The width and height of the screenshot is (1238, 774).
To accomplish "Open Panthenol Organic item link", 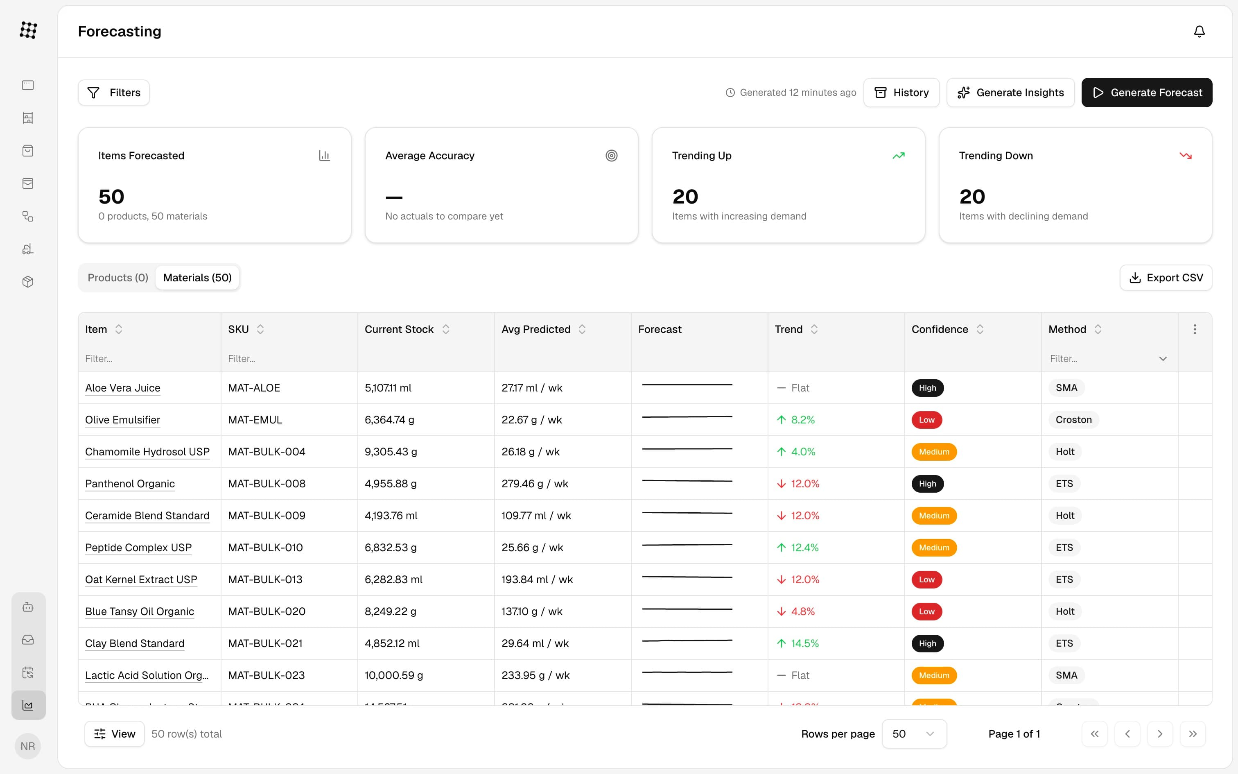I will [130, 484].
